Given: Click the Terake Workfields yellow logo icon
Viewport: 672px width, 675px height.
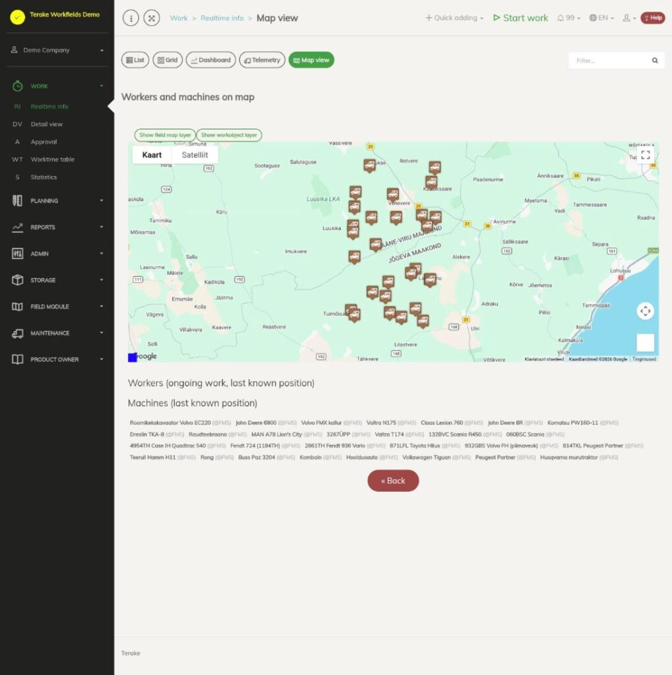Looking at the screenshot, I should click(x=18, y=16).
